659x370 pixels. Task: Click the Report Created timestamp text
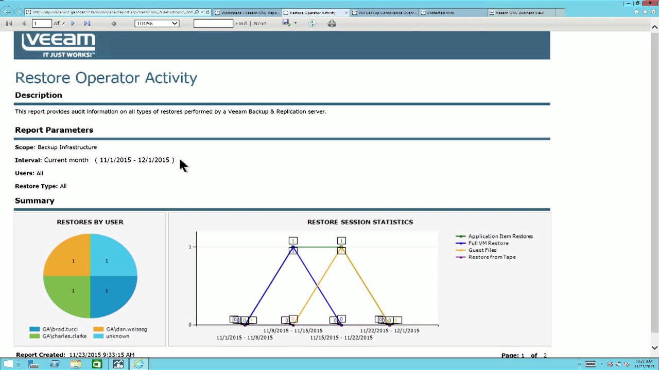tap(75, 355)
